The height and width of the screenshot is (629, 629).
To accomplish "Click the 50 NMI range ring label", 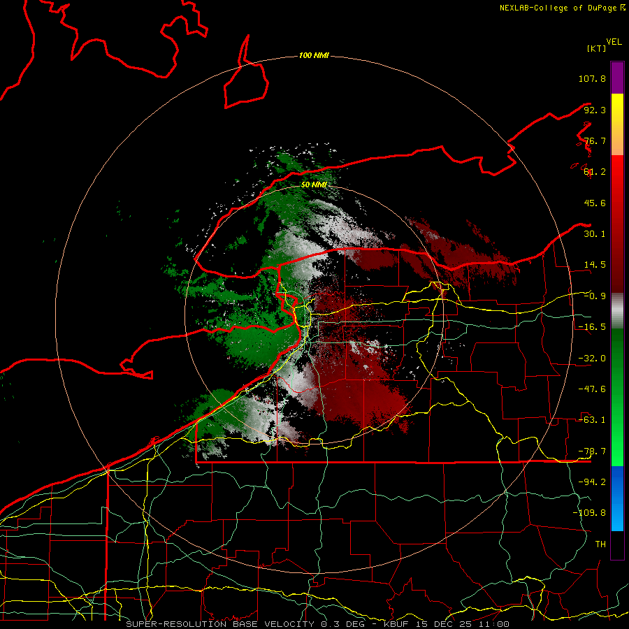I will (314, 185).
